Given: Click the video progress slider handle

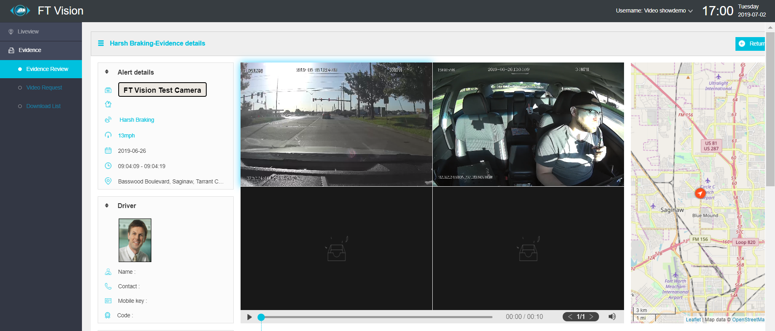Looking at the screenshot, I should click(261, 317).
